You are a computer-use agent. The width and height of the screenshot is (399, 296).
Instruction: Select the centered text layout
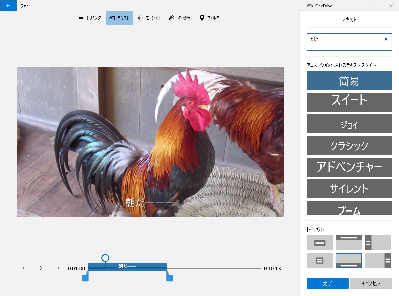pyautogui.click(x=319, y=243)
